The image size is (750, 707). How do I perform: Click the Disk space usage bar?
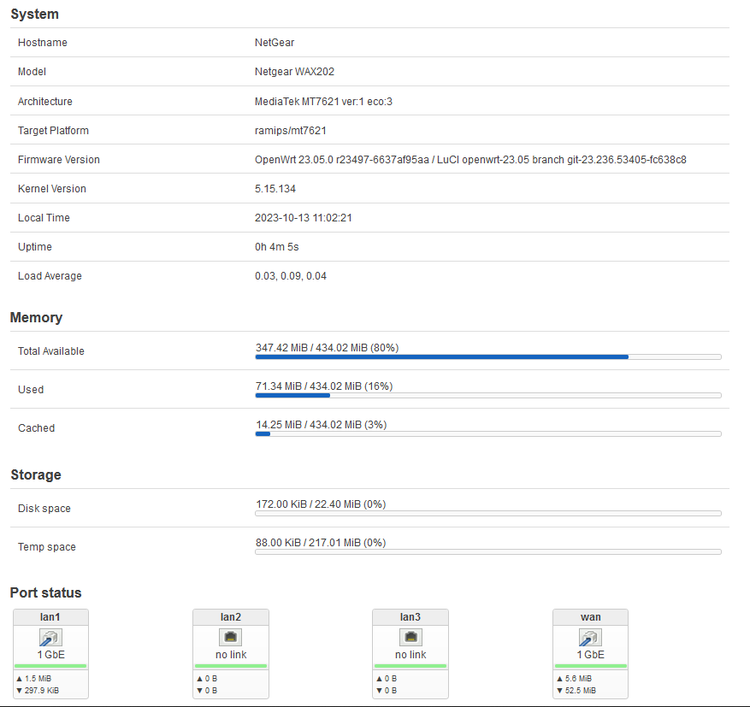488,514
